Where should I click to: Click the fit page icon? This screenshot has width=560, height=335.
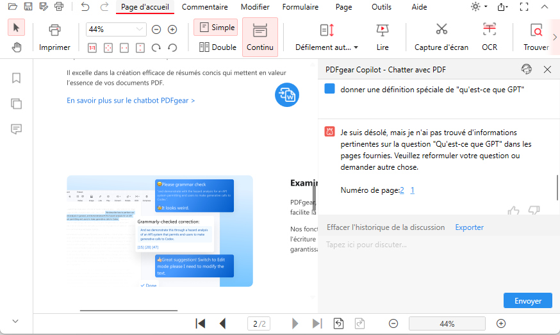pyautogui.click(x=108, y=47)
